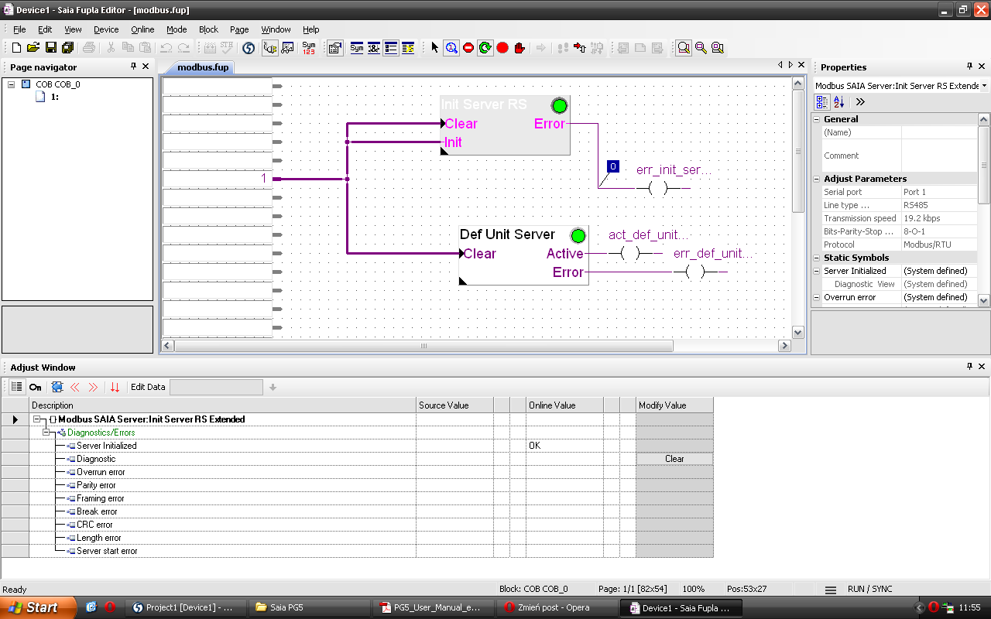Open the Block menu

(209, 29)
